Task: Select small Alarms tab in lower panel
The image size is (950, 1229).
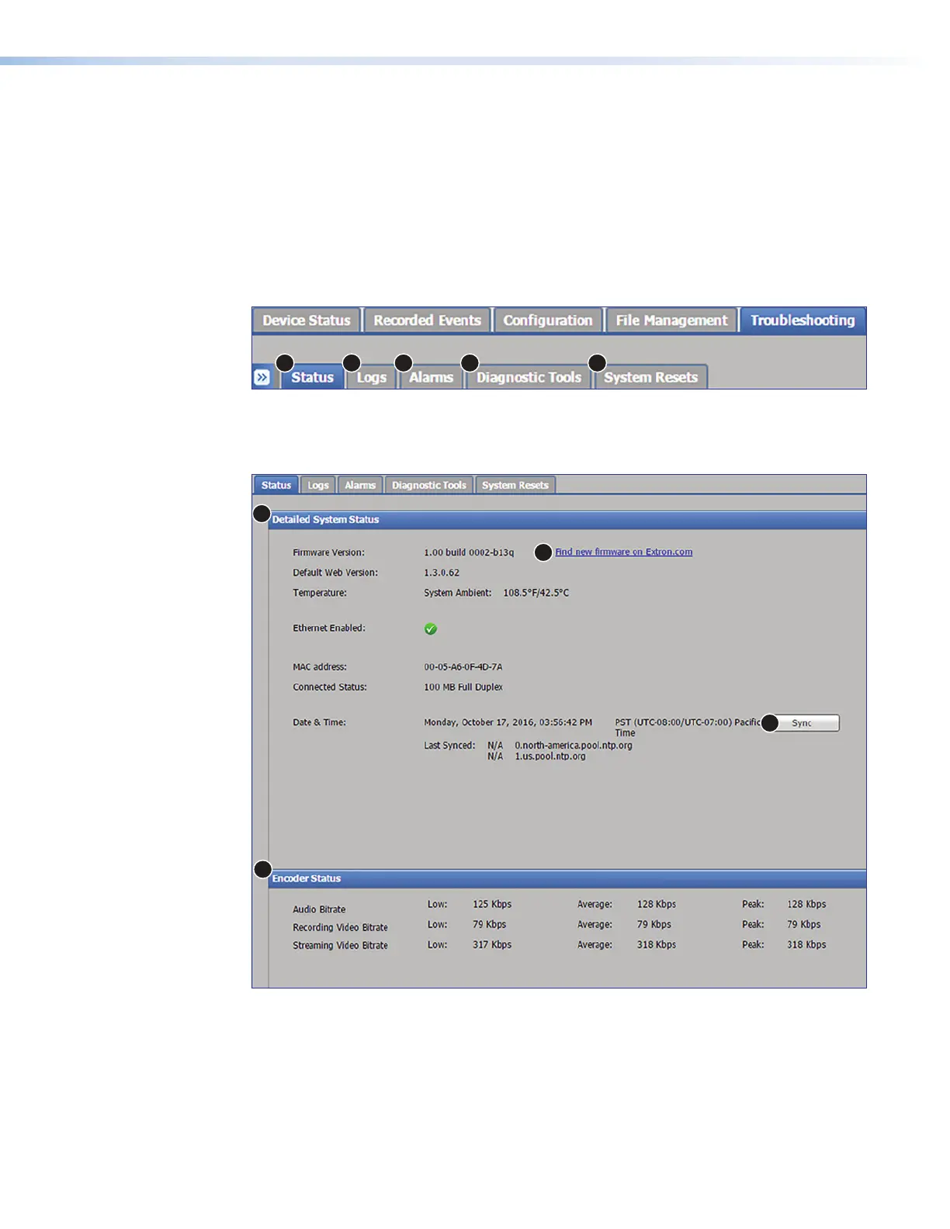Action: pos(360,485)
